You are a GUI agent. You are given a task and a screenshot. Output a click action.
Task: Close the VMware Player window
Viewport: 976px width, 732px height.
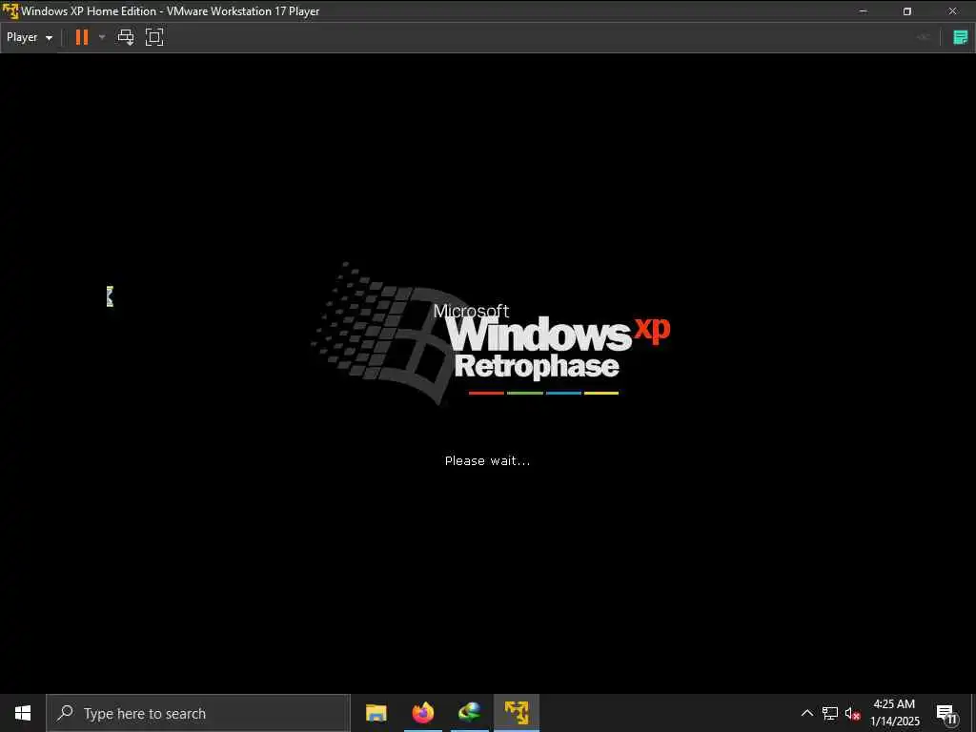click(x=952, y=11)
